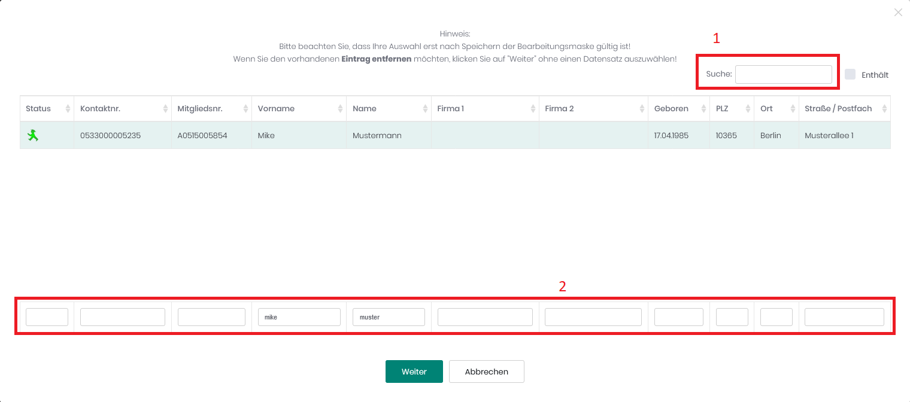Sort by Vorname column sort icon
This screenshot has width=910, height=402.
(x=340, y=109)
